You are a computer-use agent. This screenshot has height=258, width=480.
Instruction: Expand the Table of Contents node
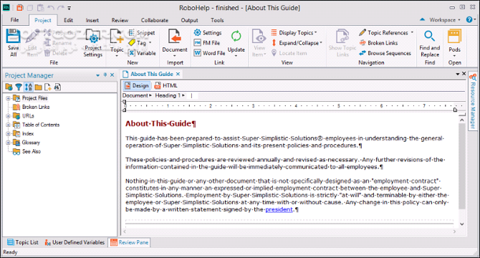tap(8, 125)
